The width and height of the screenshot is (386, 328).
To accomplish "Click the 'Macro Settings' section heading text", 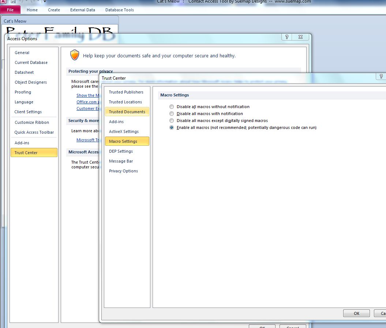I will 175,95.
